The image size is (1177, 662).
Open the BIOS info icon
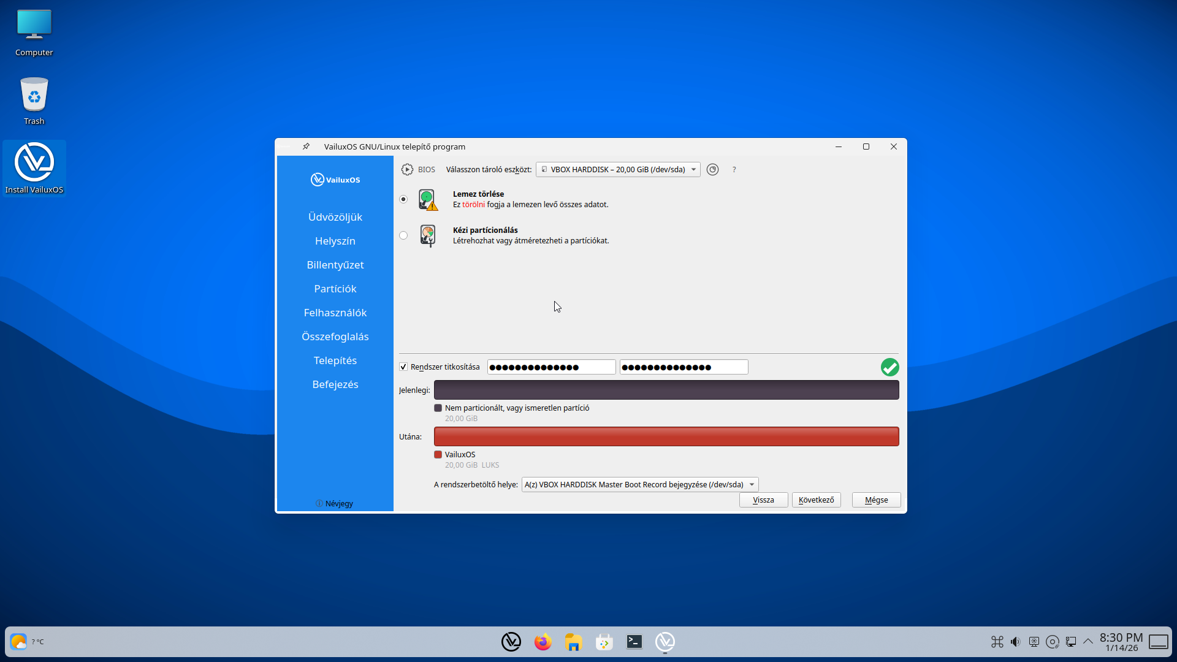[x=407, y=169]
